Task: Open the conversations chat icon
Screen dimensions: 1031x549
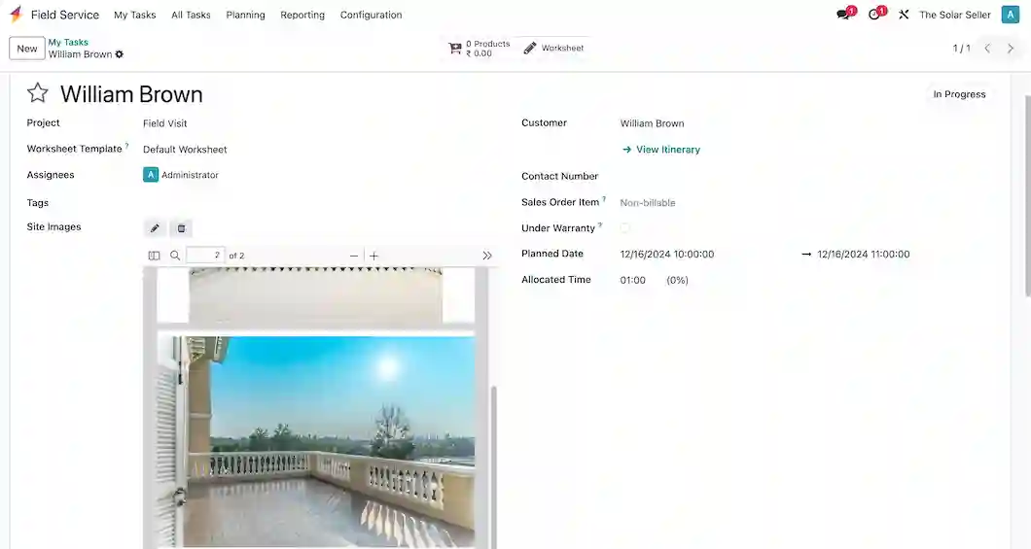Action: [843, 15]
